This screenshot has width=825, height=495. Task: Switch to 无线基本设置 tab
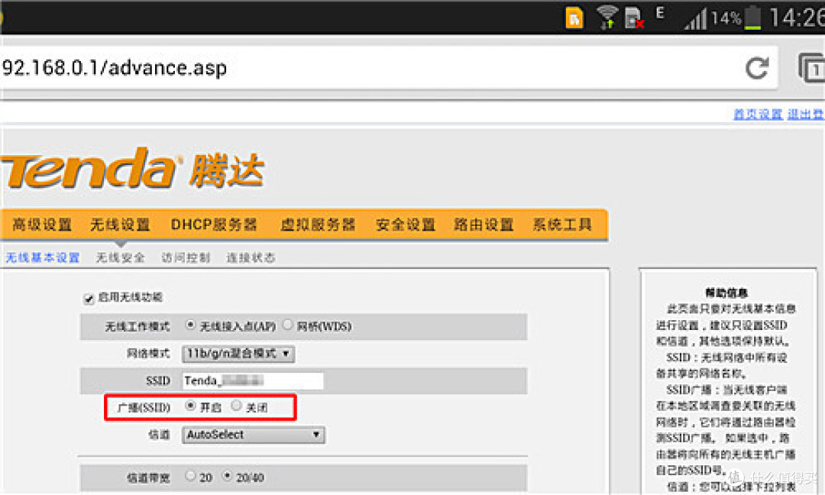tap(43, 257)
